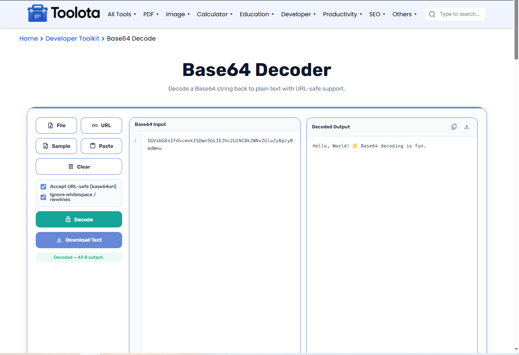Click the green Decode button
519x355 pixels.
(x=79, y=219)
